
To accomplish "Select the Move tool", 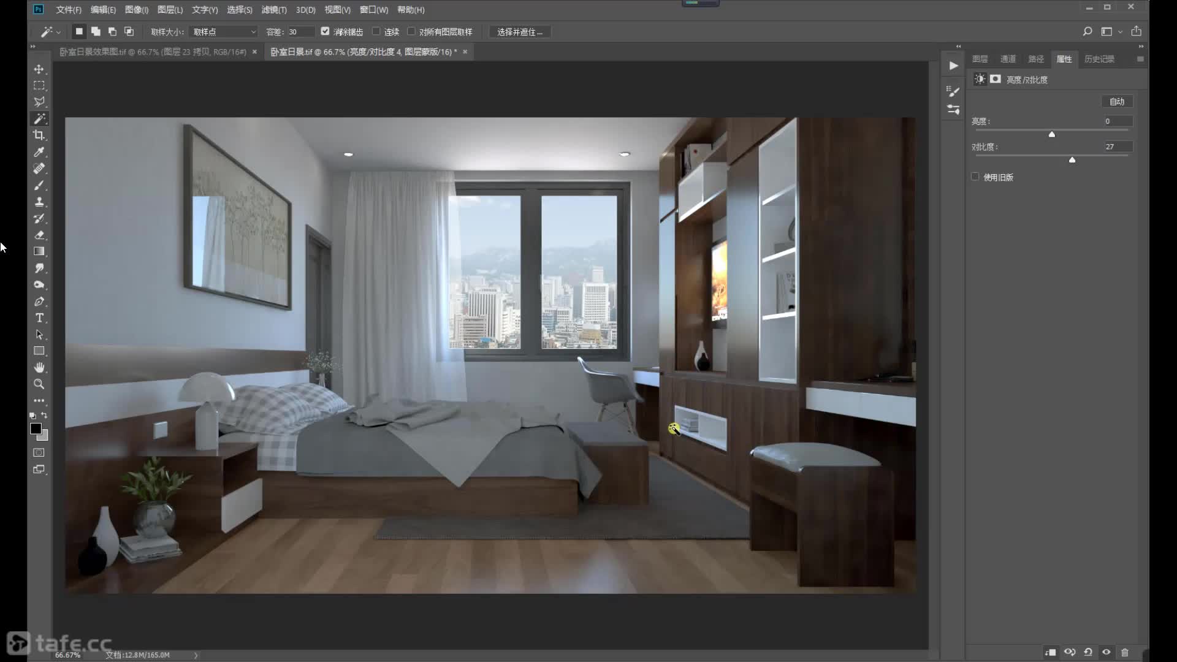I will [39, 69].
